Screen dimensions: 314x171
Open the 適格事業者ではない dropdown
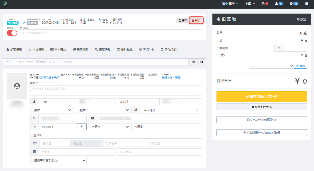(x=58, y=160)
